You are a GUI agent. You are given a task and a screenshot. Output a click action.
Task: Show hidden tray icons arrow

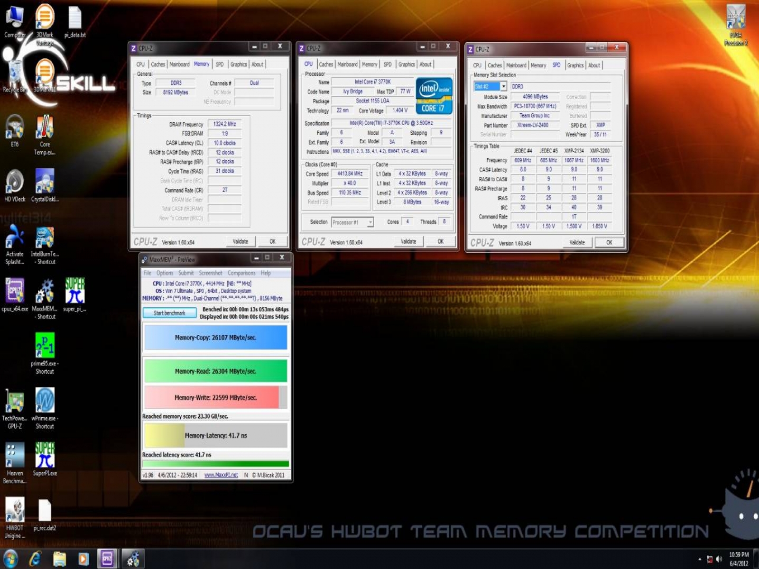pyautogui.click(x=700, y=559)
